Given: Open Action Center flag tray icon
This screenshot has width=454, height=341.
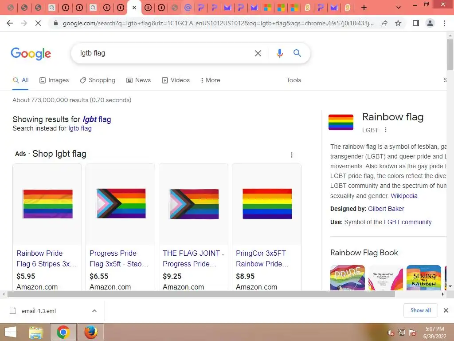Looking at the screenshot, I should pyautogui.click(x=412, y=333).
